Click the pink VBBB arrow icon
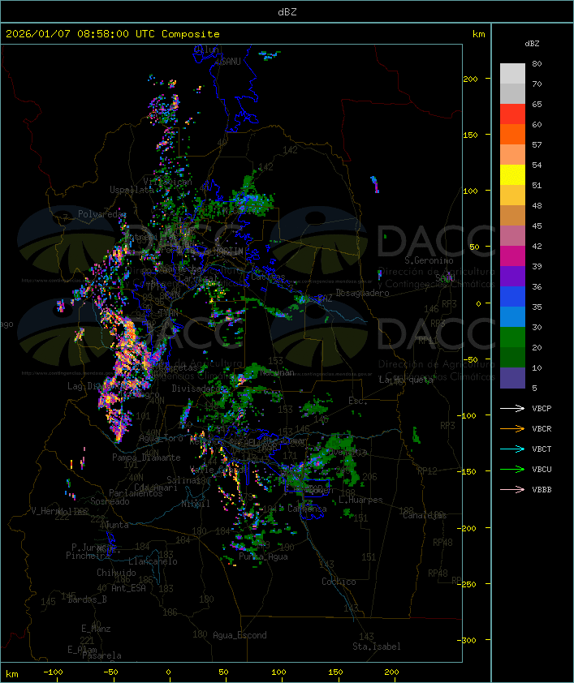Image resolution: width=574 pixels, height=683 pixels. pos(512,490)
